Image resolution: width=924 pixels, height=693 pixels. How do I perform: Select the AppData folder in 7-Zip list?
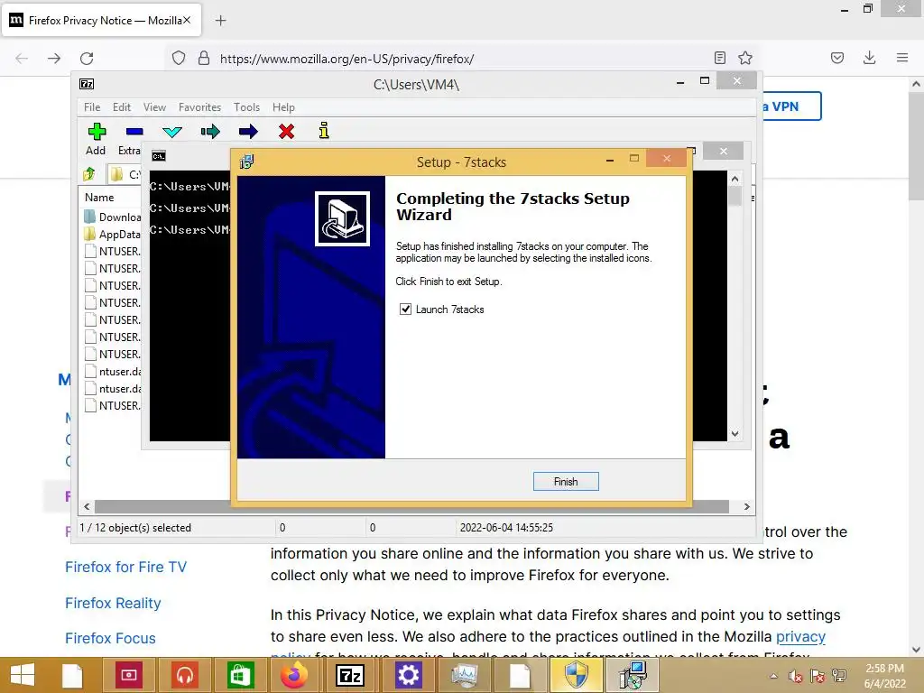pos(113,234)
